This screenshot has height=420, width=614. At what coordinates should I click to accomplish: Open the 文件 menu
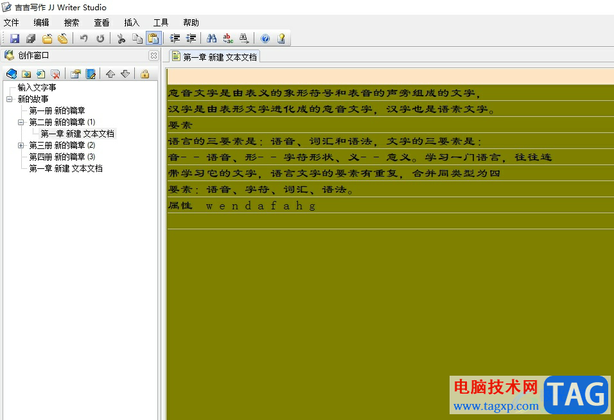point(11,22)
